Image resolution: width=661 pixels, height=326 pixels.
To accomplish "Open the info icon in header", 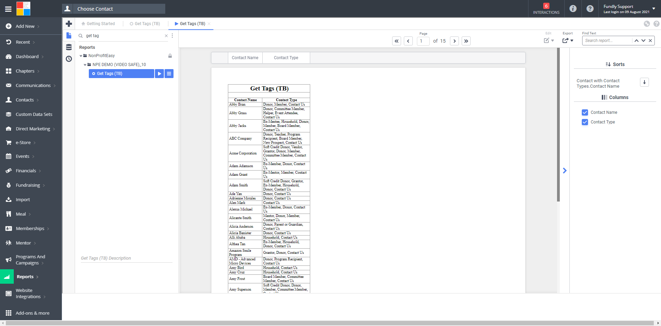I will click(x=573, y=9).
